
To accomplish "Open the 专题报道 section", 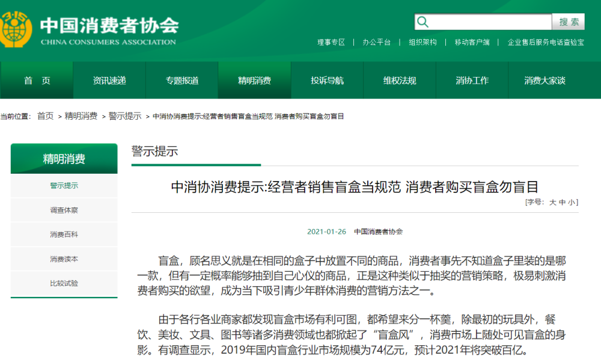I will pos(182,80).
